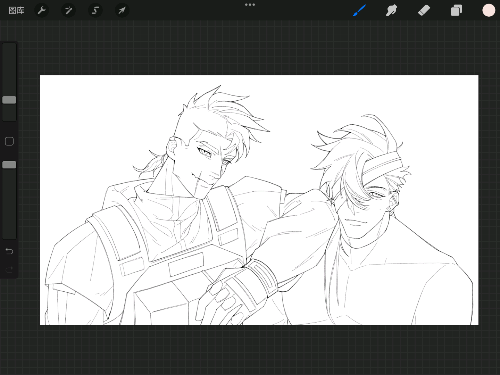500x375 pixels.
Task: Open the Layers panel
Action: point(456,10)
